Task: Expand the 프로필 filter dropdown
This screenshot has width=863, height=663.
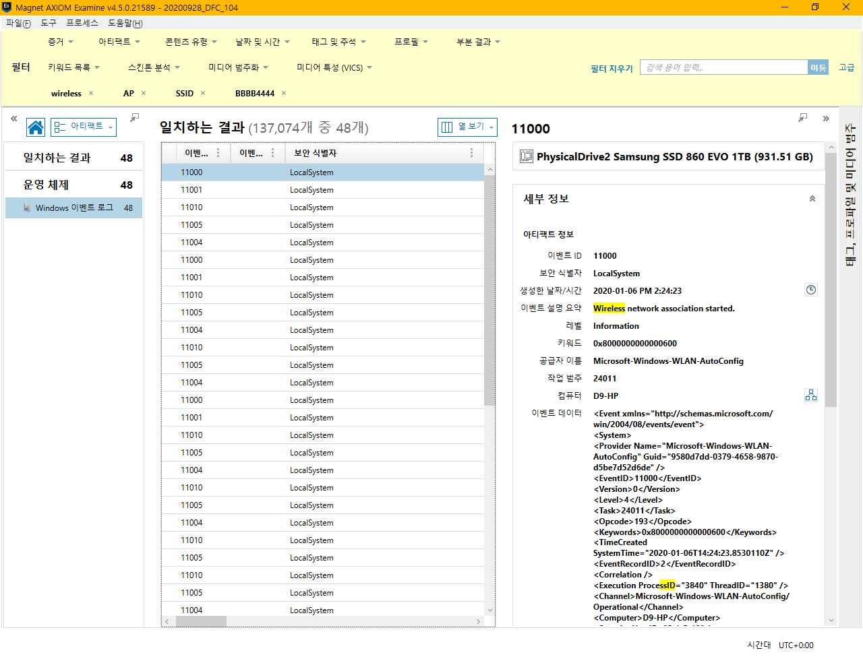Action: click(x=411, y=42)
